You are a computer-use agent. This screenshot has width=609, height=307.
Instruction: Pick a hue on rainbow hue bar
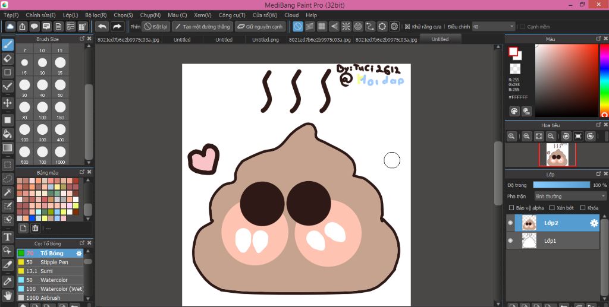[x=604, y=80]
